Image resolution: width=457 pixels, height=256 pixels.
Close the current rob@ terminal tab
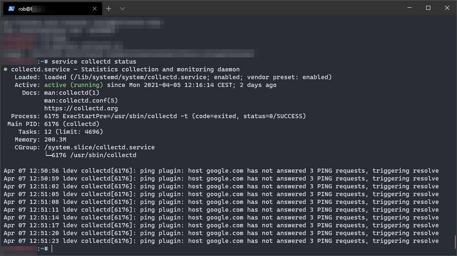click(x=94, y=8)
